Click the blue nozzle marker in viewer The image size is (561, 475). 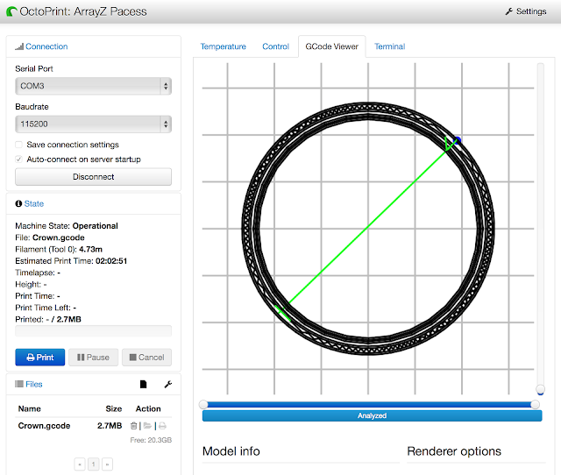tap(458, 140)
